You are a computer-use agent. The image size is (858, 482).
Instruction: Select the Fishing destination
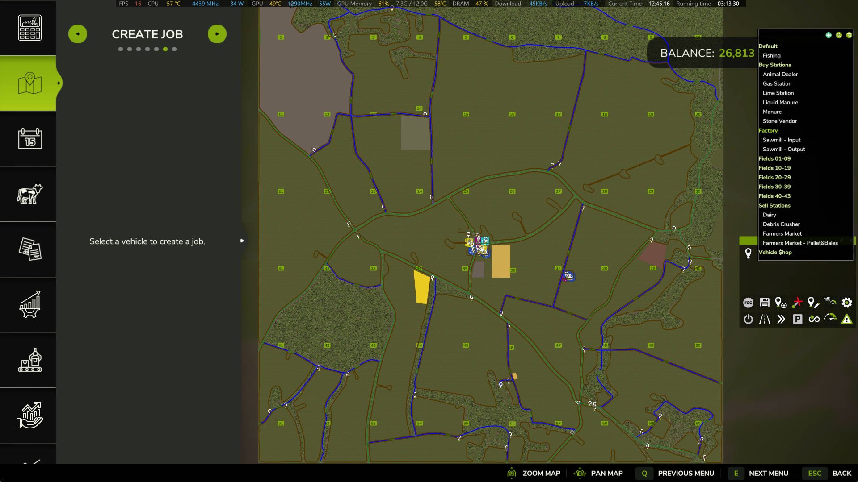(771, 55)
